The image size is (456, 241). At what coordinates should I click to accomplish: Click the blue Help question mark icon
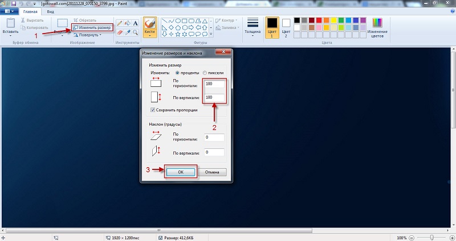(453, 11)
